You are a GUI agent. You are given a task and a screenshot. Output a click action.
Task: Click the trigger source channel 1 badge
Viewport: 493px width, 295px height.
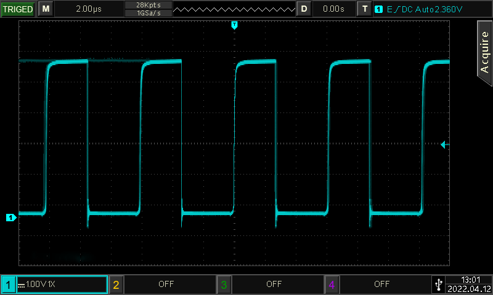tap(378, 9)
